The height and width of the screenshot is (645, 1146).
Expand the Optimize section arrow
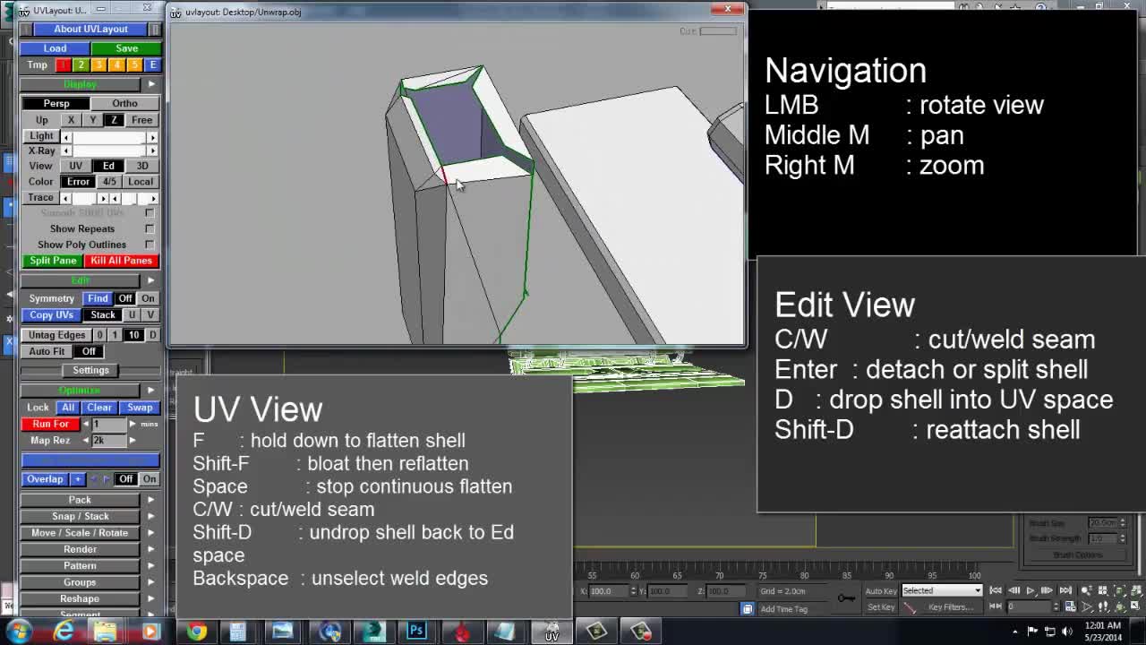[150, 391]
